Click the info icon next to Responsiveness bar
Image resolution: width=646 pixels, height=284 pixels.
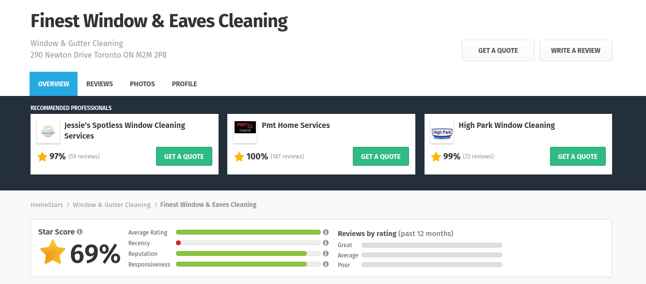tap(326, 264)
